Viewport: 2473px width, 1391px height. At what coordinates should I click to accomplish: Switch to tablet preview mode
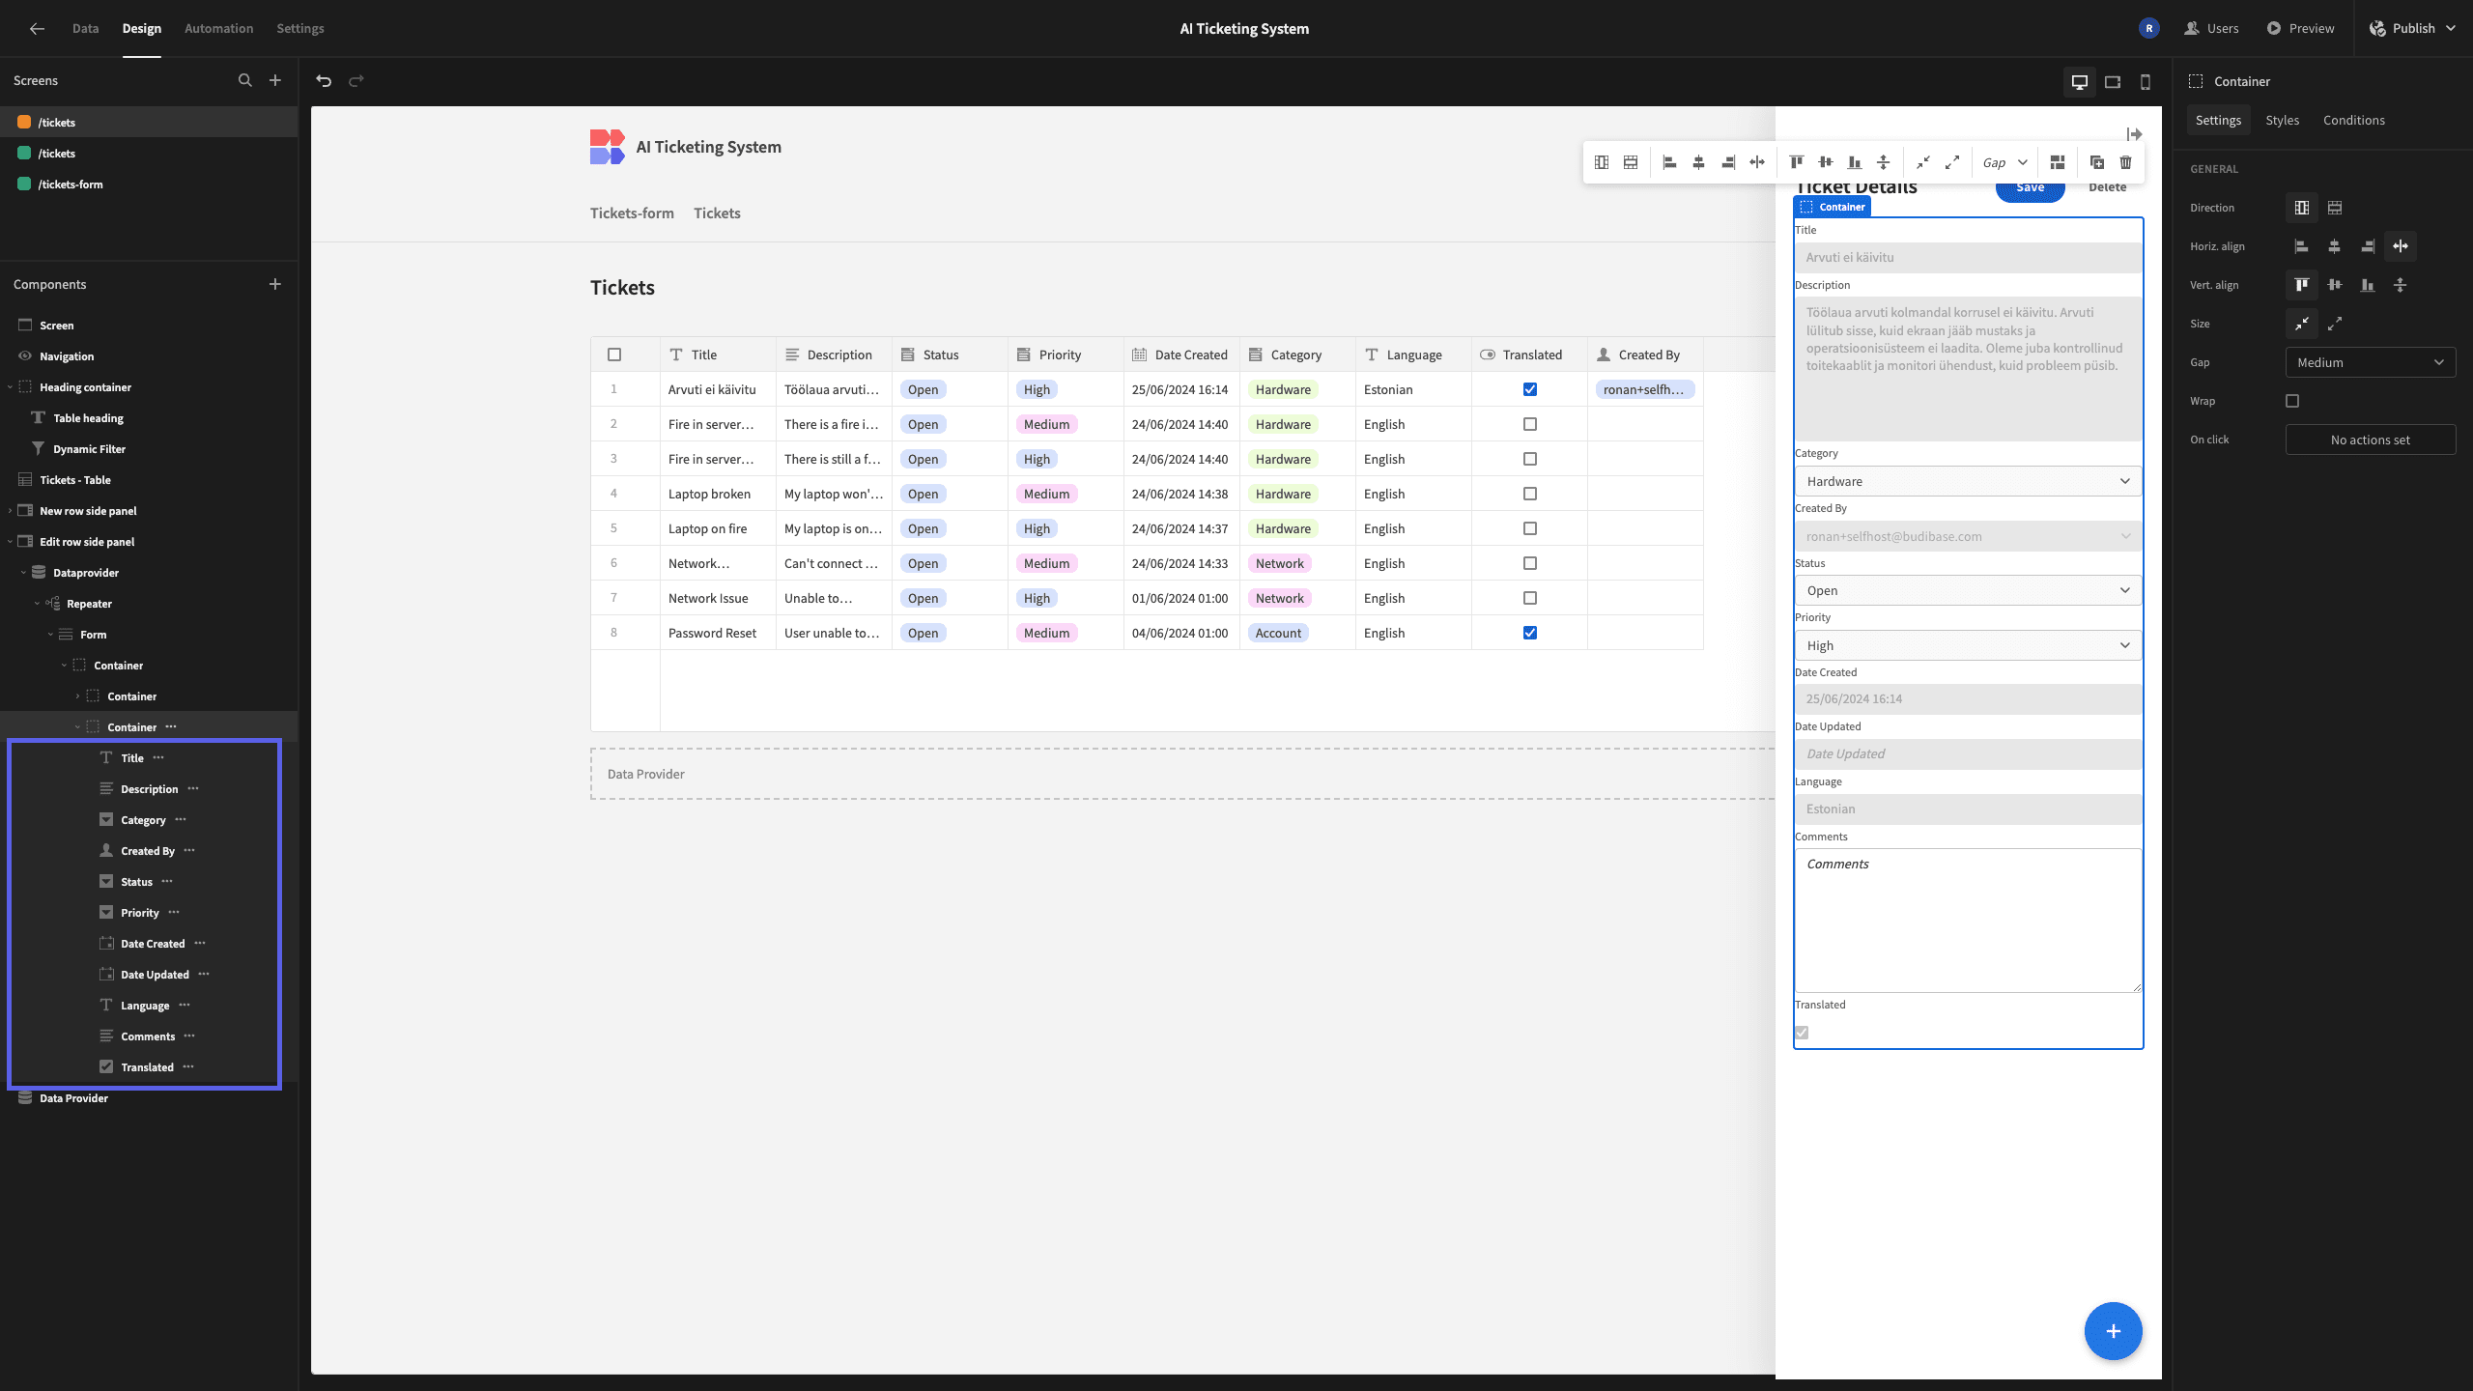2113,82
